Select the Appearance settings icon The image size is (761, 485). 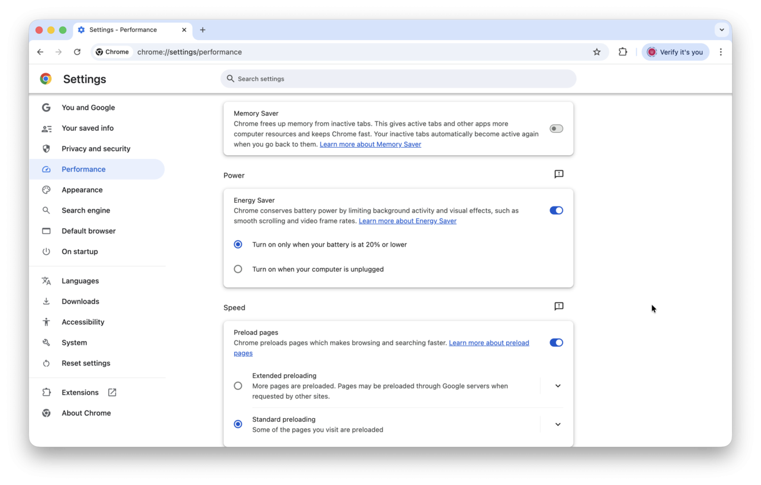pyautogui.click(x=46, y=190)
